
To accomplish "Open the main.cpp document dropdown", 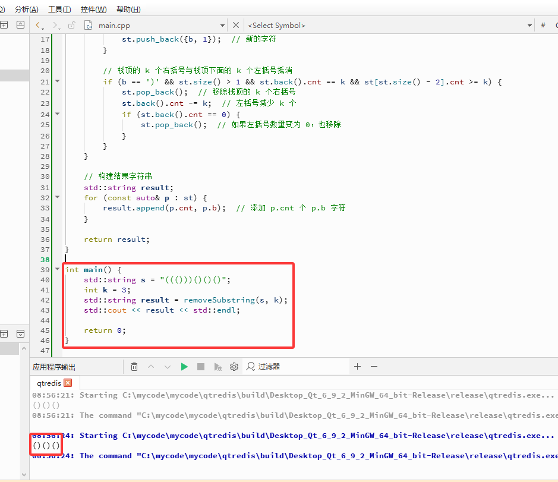I will [x=222, y=26].
